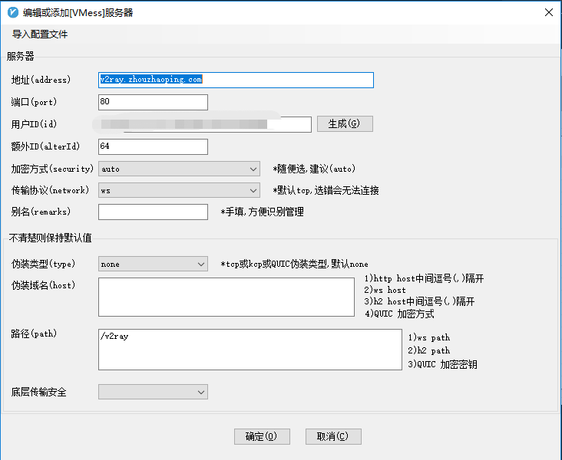Viewport: 562px width, 460px height.
Task: Click the 地址(address) input field
Action: point(236,80)
